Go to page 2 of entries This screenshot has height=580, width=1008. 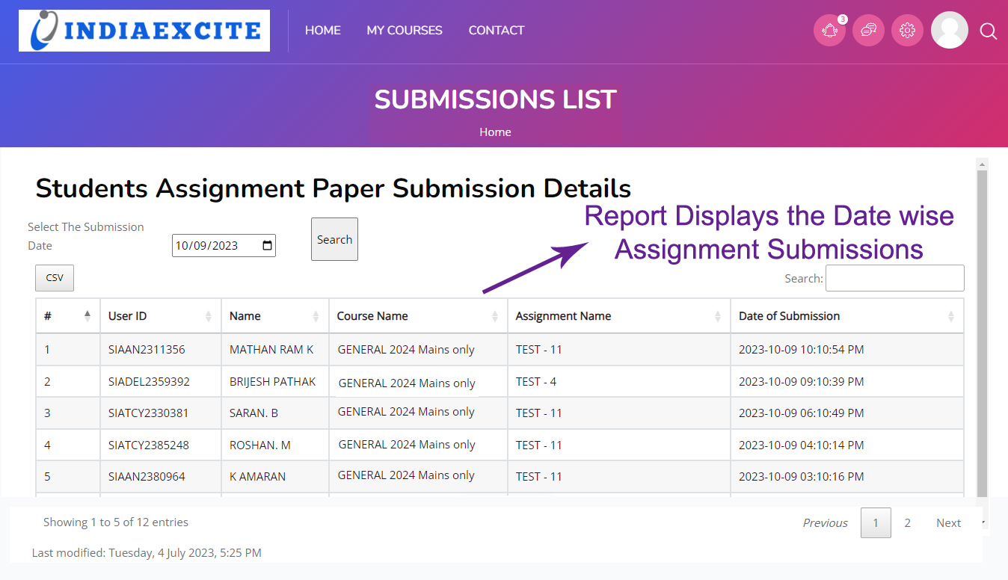pos(907,523)
